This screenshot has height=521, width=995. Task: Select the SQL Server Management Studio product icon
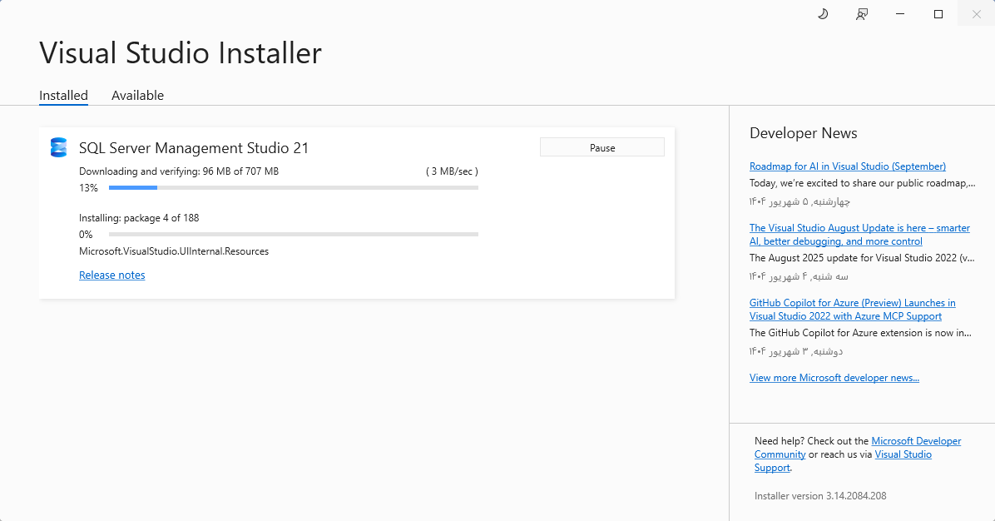(57, 147)
